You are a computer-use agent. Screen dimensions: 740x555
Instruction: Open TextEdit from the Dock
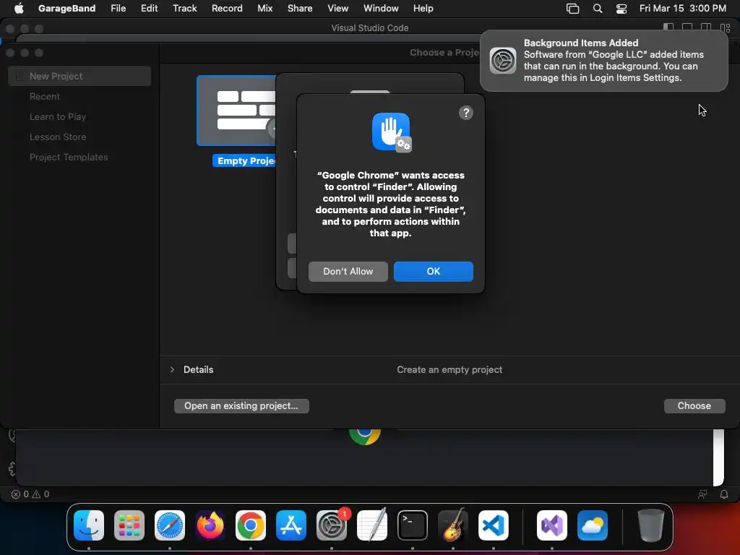pos(372,525)
